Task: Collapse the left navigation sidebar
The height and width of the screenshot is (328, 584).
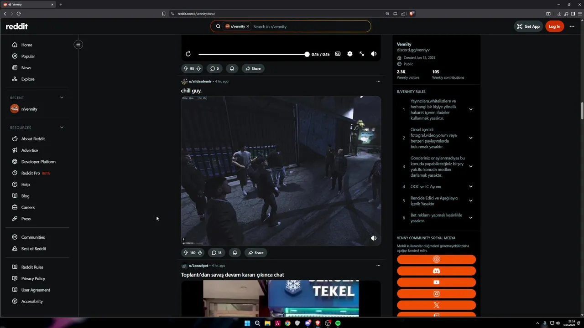Action: [x=78, y=45]
